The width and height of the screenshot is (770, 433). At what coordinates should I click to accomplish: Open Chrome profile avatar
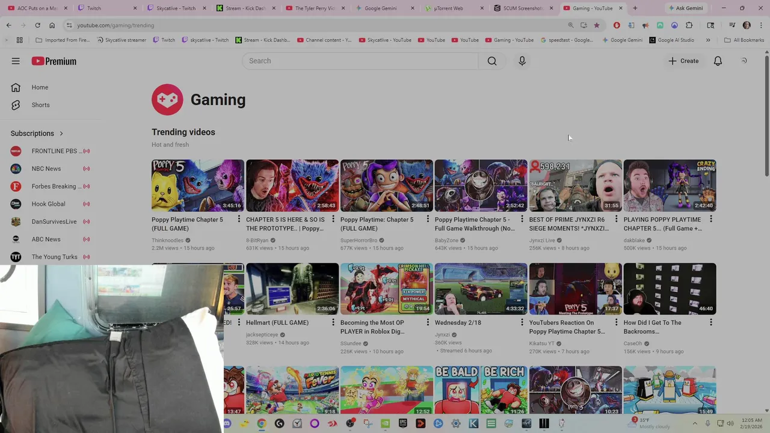pyautogui.click(x=747, y=25)
